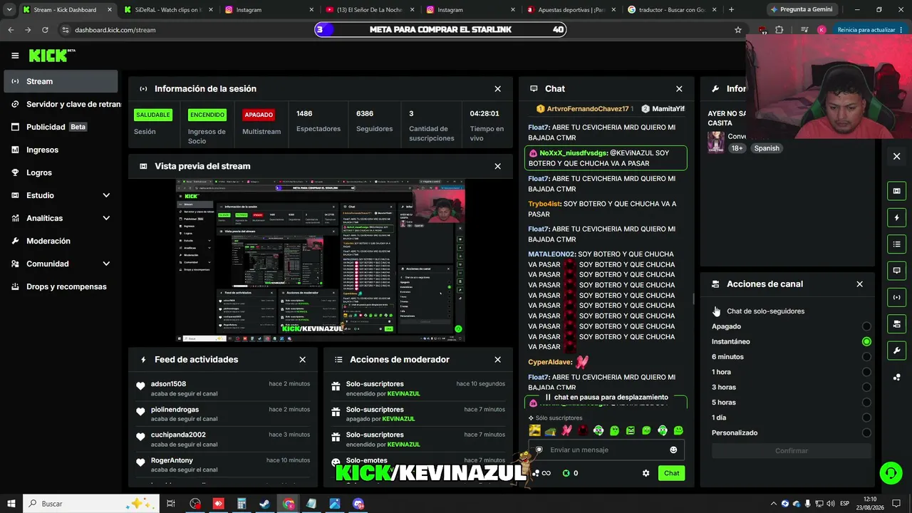This screenshot has height=513, width=912.
Task: Click the Kick logo in the header
Action: 52,56
